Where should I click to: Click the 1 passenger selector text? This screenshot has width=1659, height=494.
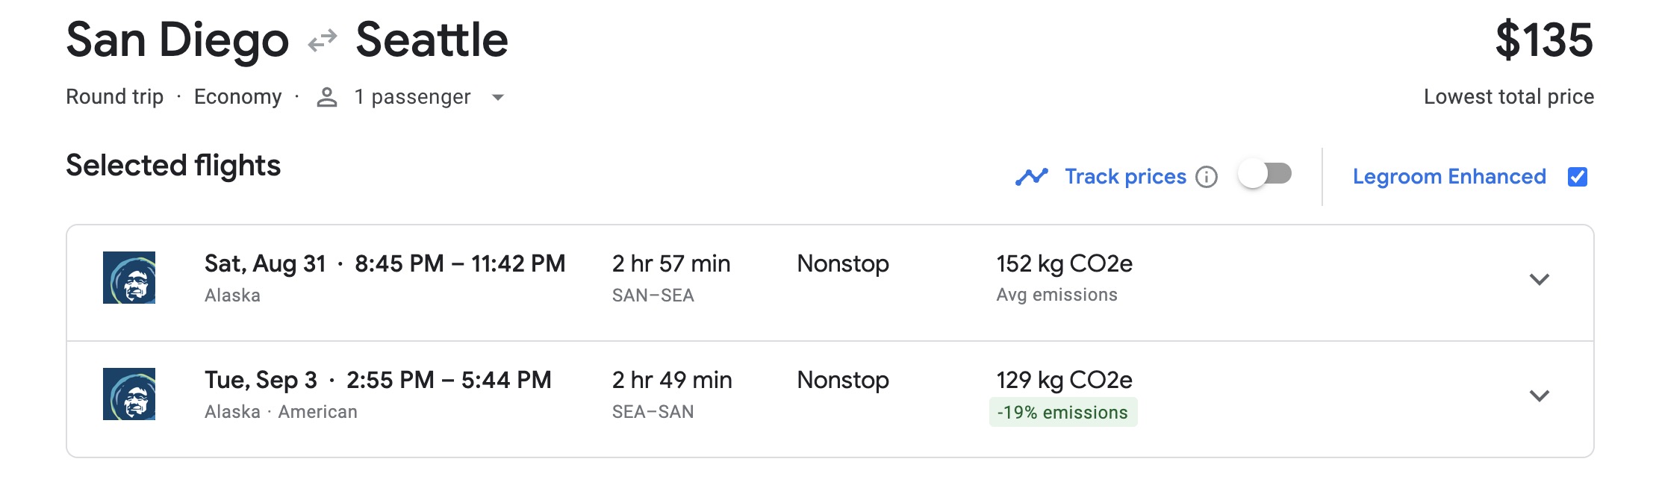pyautogui.click(x=412, y=97)
